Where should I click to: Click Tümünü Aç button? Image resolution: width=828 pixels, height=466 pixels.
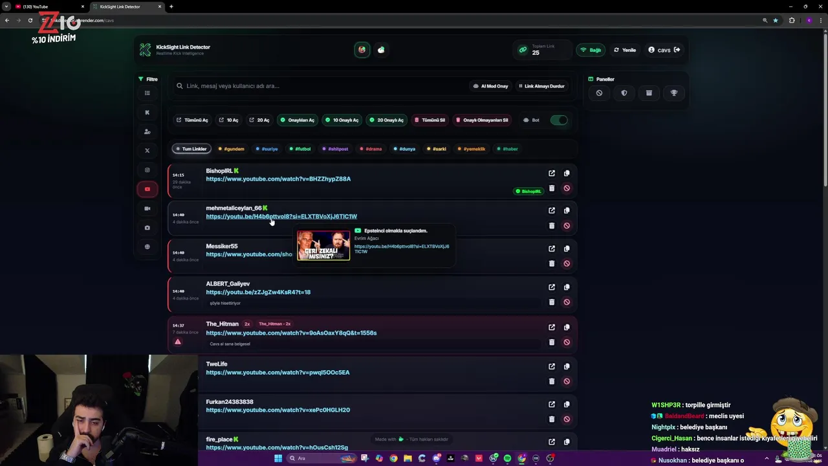pyautogui.click(x=192, y=120)
